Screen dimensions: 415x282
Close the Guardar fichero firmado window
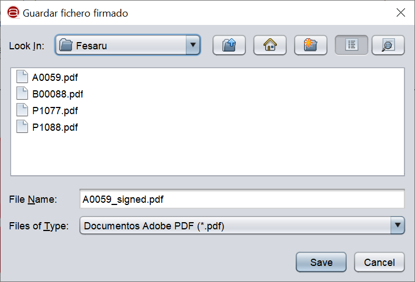[x=401, y=12]
